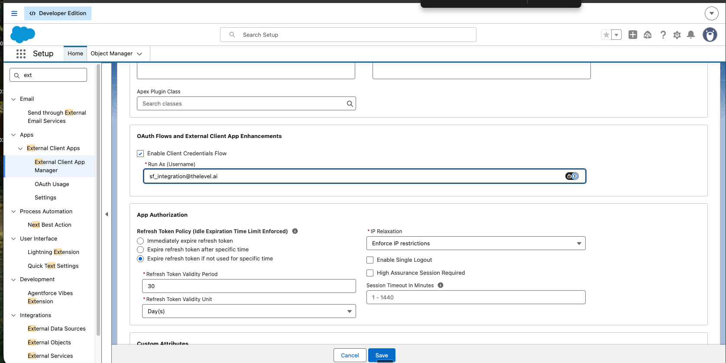The height and width of the screenshot is (363, 726).
Task: Open External Data Sources link
Action: [x=57, y=328]
